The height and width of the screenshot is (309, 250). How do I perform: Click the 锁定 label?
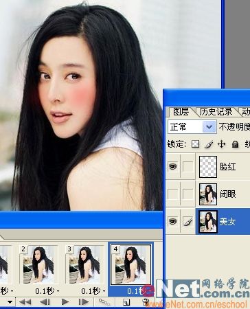(x=177, y=144)
